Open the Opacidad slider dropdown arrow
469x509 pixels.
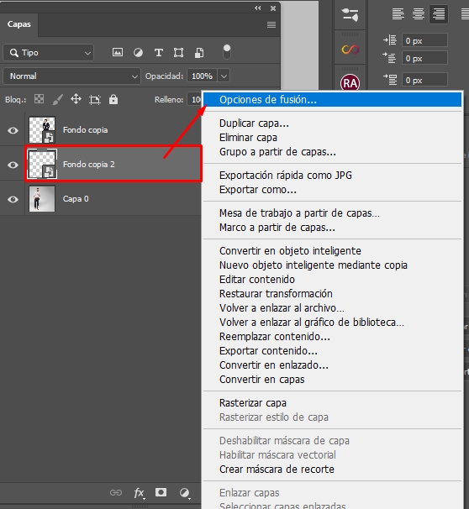point(224,76)
